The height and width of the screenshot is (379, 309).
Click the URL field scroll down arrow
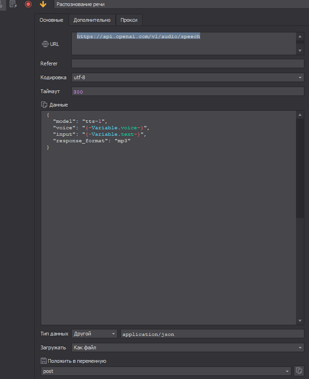300,51
